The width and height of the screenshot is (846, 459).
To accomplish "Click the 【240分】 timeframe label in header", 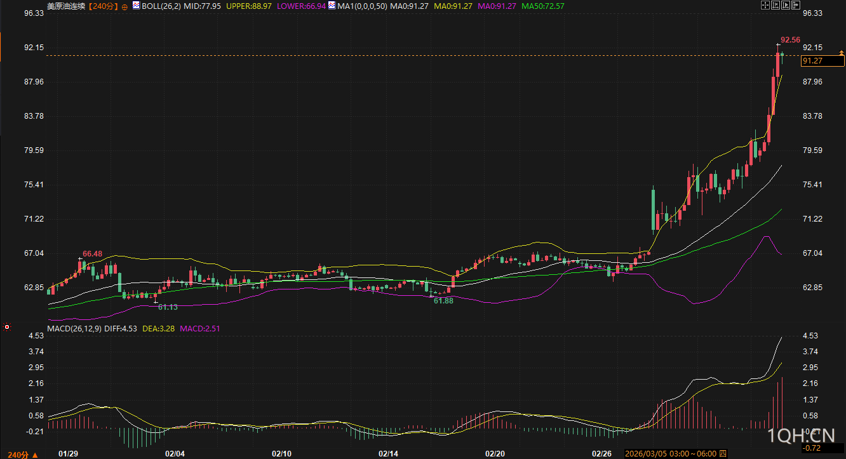I will (103, 6).
